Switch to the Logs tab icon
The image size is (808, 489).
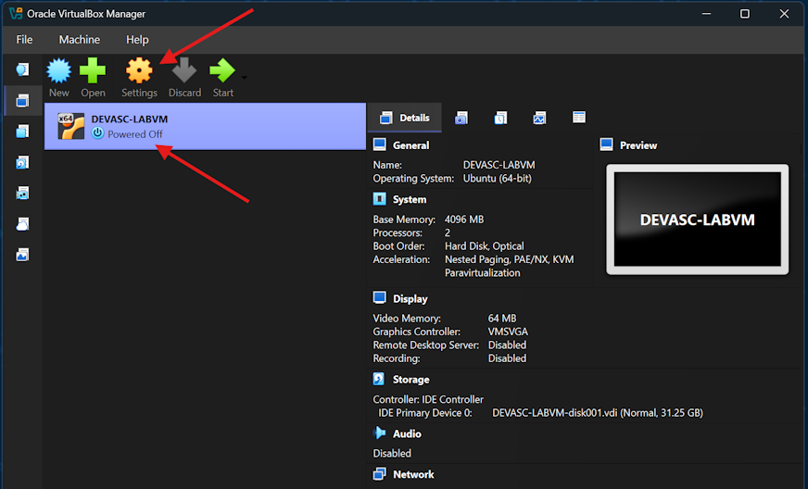tap(500, 118)
